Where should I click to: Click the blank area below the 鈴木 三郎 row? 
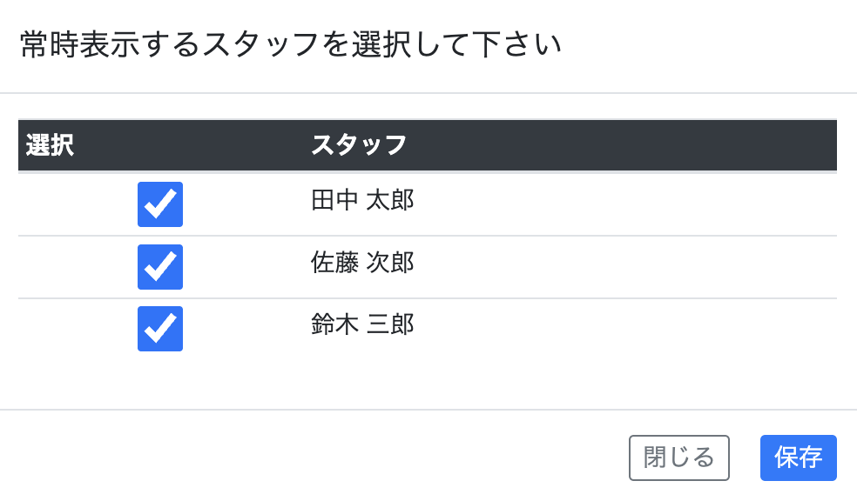(427, 381)
